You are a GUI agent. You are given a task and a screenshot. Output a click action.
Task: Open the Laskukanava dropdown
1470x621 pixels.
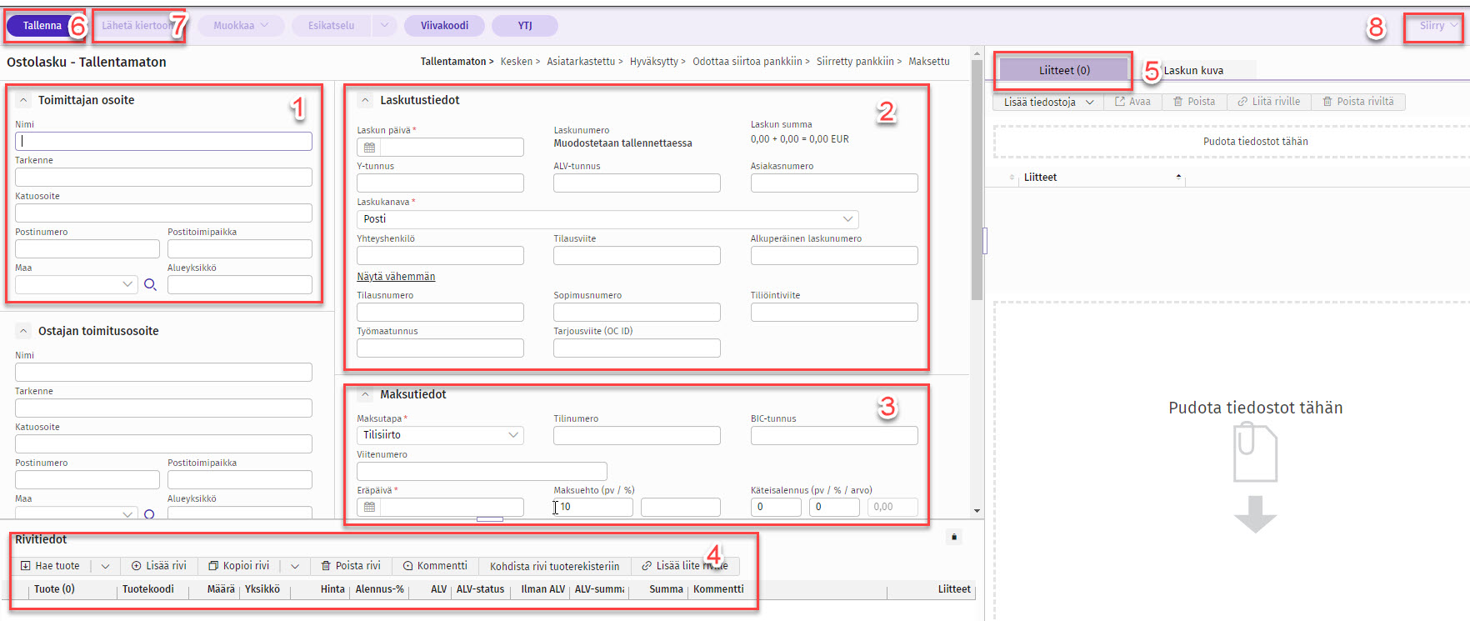coord(847,219)
